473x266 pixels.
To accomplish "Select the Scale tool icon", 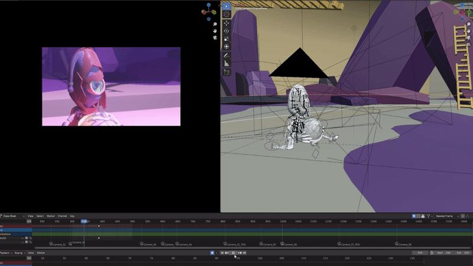I will 226,38.
